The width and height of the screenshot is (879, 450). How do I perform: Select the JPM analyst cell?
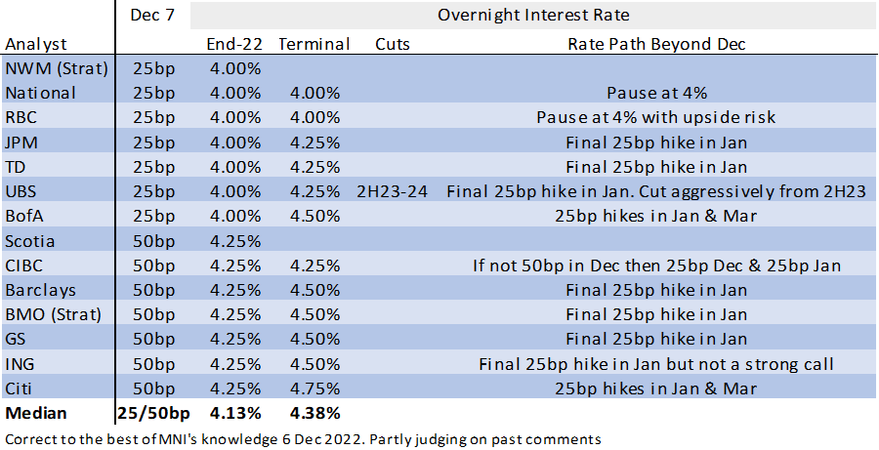[24, 142]
